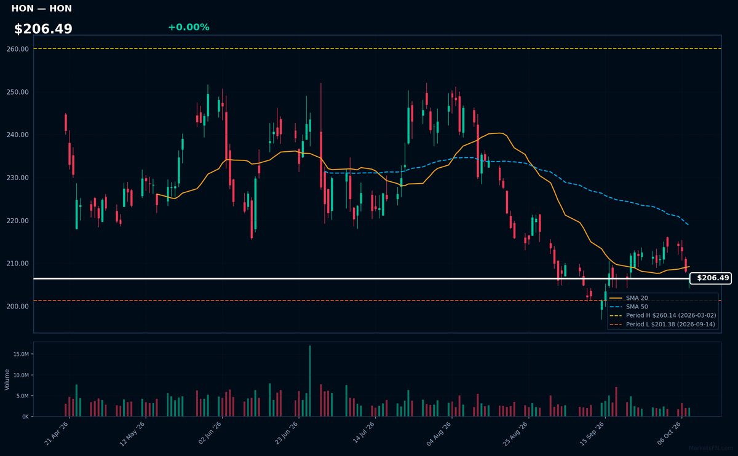Viewport: 738px width, 456px height.
Task: Click the 200.00 price axis label
Action: coord(18,306)
